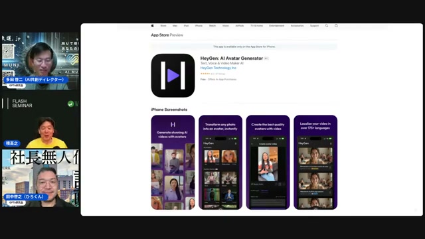Open the Accessories menu item
Screen dimensions: 425x239
(297, 26)
